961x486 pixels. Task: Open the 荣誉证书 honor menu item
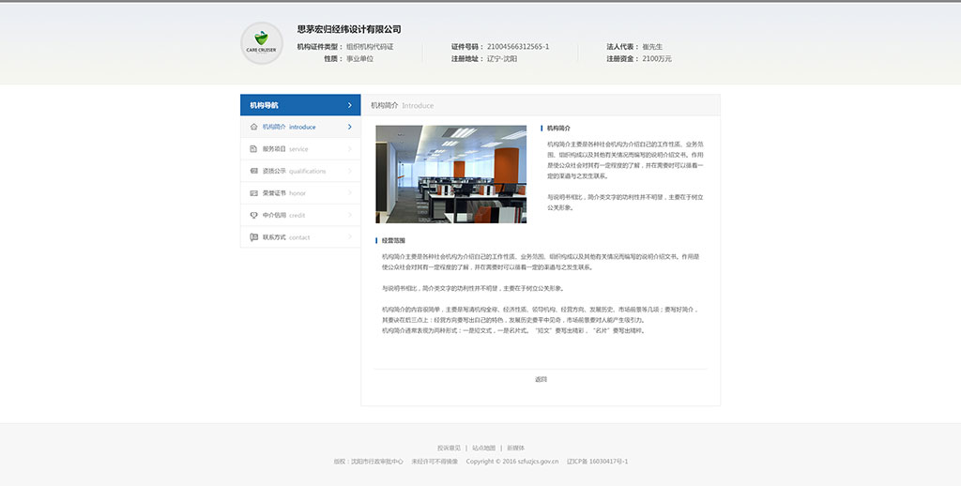[x=283, y=193]
